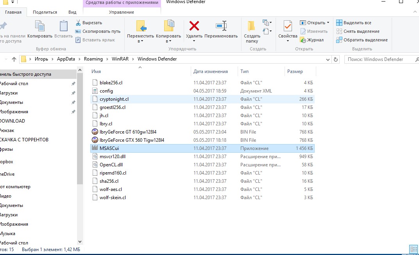Click the Свойства icon
This screenshot has height=255, width=419.
tap(288, 26)
